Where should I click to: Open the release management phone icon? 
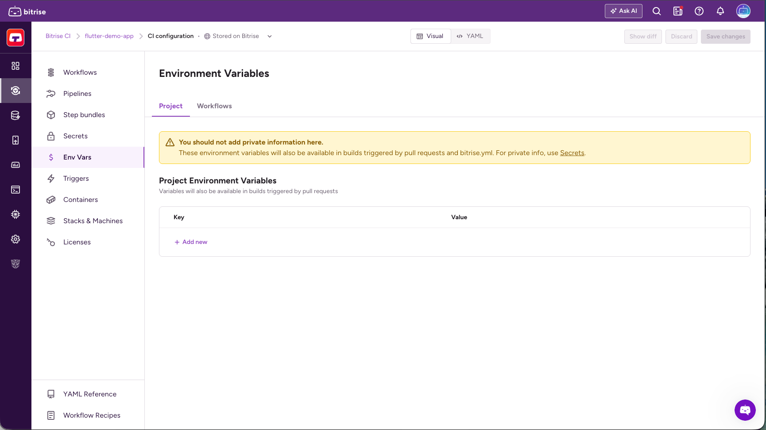[15, 140]
